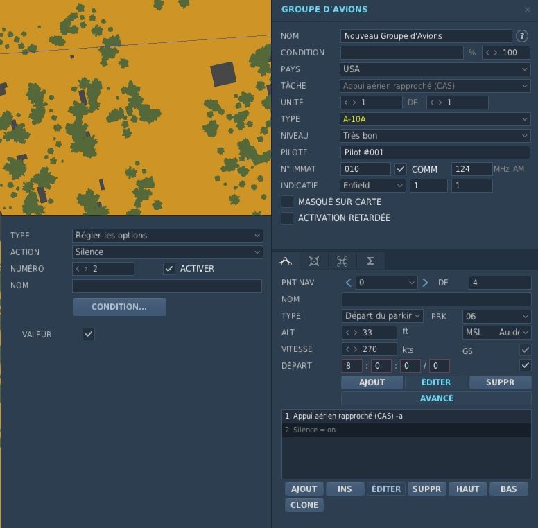538x528 pixels.
Task: Open the summary sigma tab icon
Action: 370,261
